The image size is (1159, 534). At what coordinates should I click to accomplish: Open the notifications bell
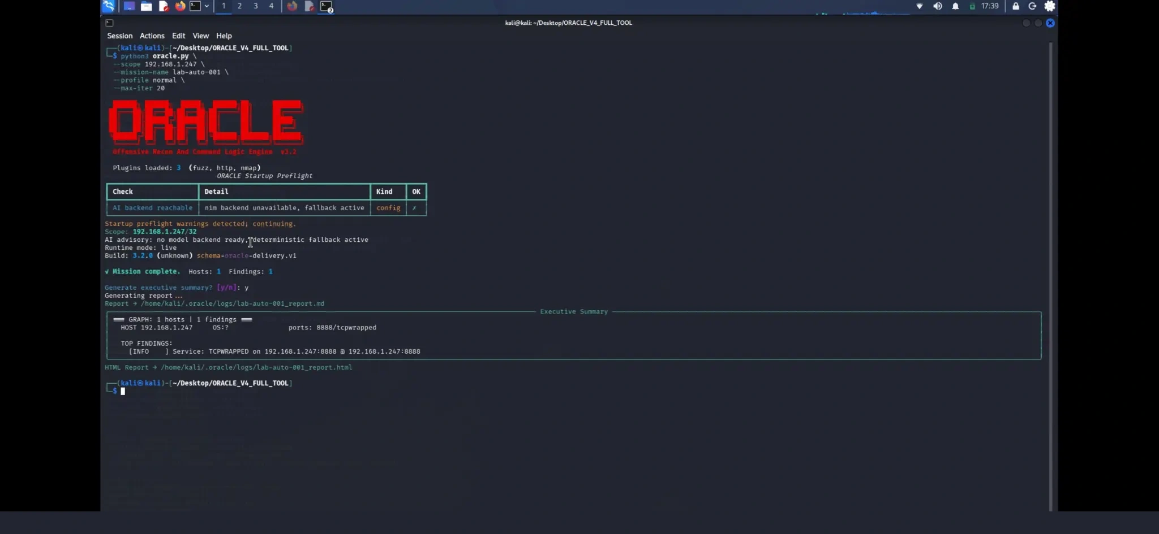[955, 6]
